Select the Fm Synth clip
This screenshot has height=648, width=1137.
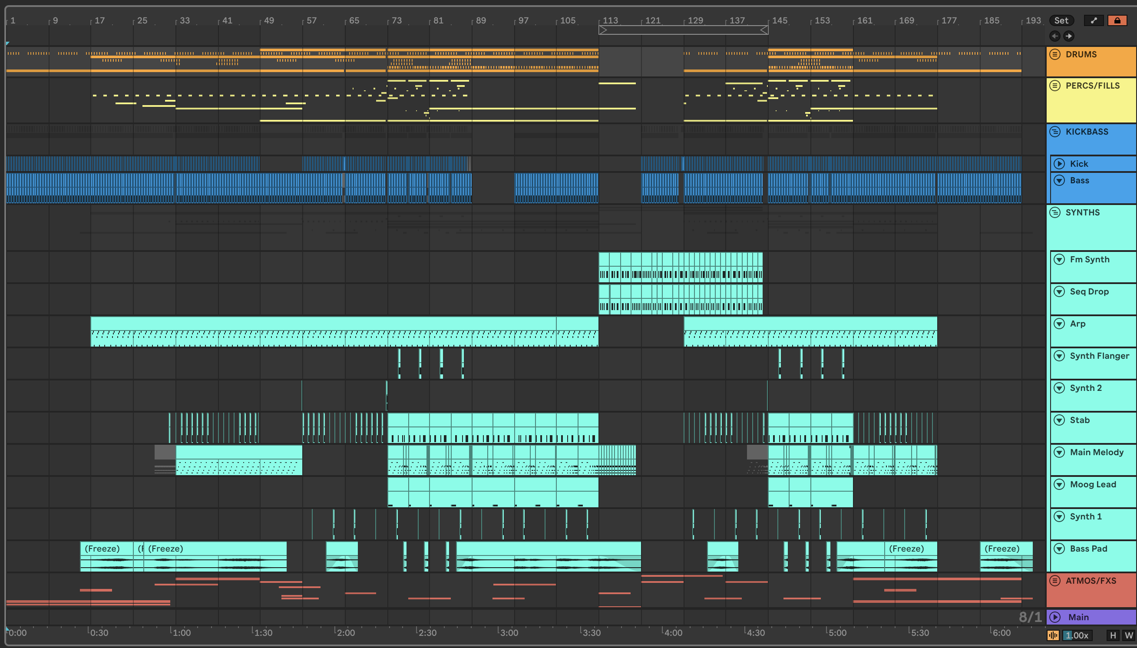tap(681, 267)
